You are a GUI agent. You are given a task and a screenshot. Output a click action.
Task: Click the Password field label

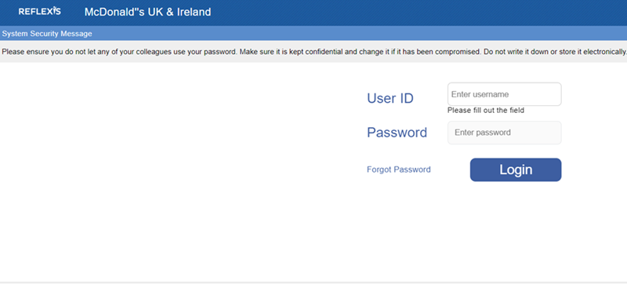click(397, 133)
